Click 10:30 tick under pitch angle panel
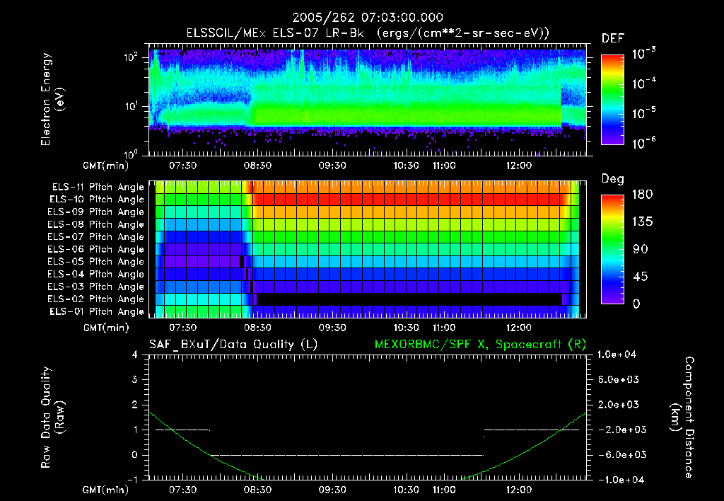The width and height of the screenshot is (724, 501). [407, 328]
